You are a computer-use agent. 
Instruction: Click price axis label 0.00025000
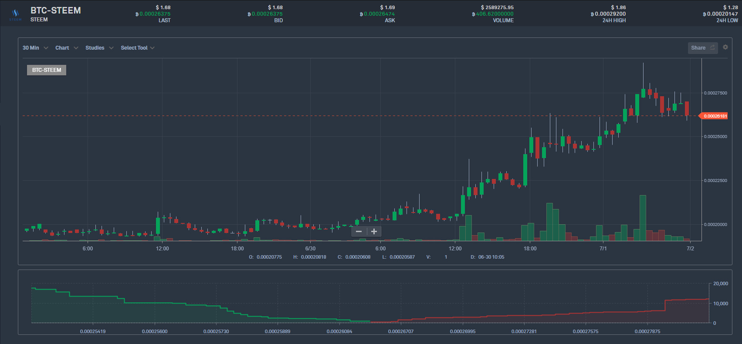(715, 137)
